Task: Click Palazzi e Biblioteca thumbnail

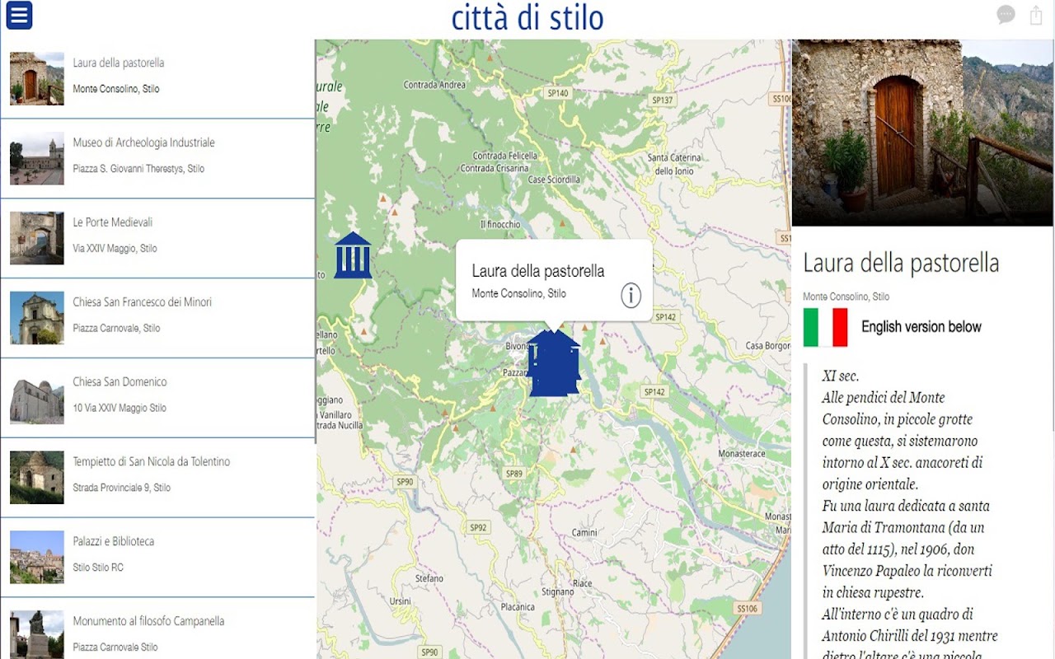Action: [37, 557]
